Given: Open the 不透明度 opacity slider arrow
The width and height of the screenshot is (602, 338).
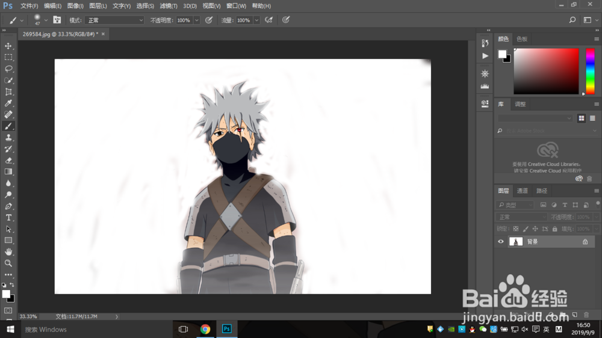Looking at the screenshot, I should pos(197,20).
